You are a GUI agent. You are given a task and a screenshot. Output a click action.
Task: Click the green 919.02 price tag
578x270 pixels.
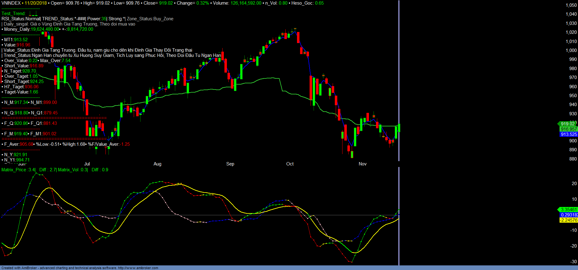pyautogui.click(x=568, y=124)
